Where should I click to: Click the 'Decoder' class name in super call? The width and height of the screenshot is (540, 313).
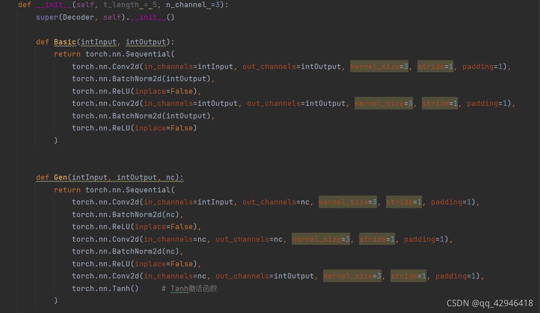[79, 17]
